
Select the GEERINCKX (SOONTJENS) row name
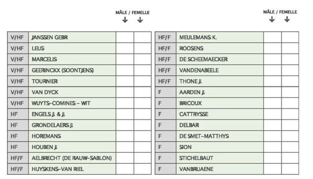tap(72, 70)
